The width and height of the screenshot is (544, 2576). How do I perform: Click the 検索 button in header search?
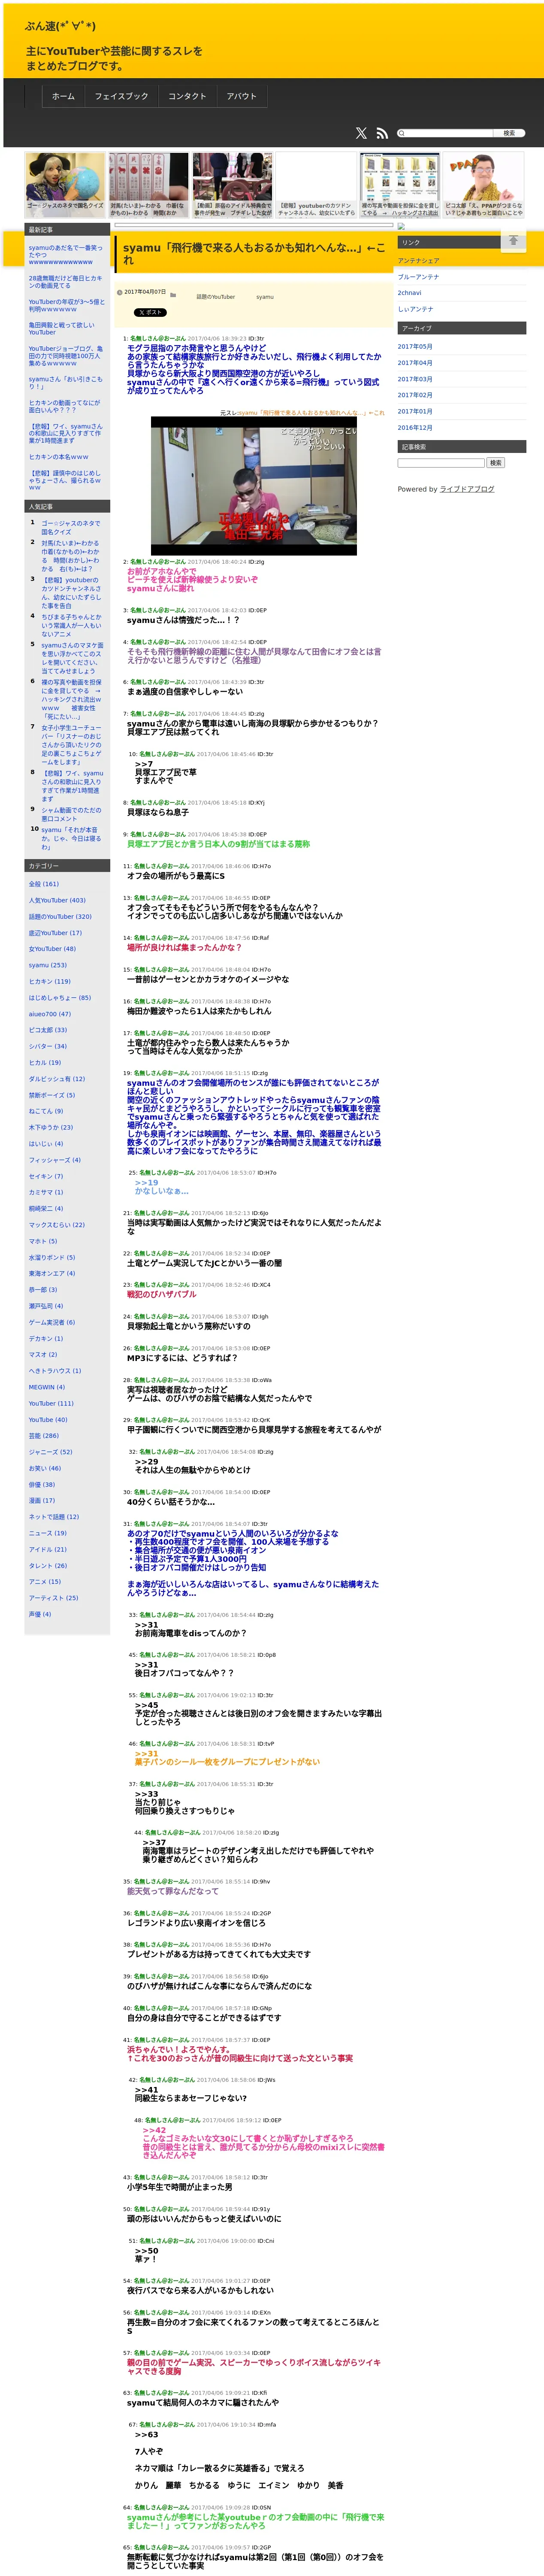point(509,133)
